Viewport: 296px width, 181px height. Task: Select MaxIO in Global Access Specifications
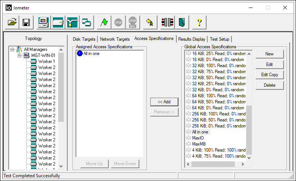click(198, 138)
